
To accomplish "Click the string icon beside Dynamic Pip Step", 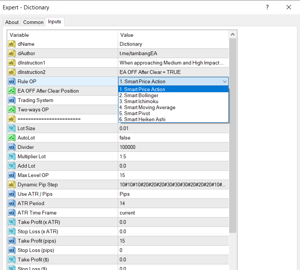I will pos(12,184).
